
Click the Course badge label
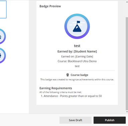[x=80, y=75]
